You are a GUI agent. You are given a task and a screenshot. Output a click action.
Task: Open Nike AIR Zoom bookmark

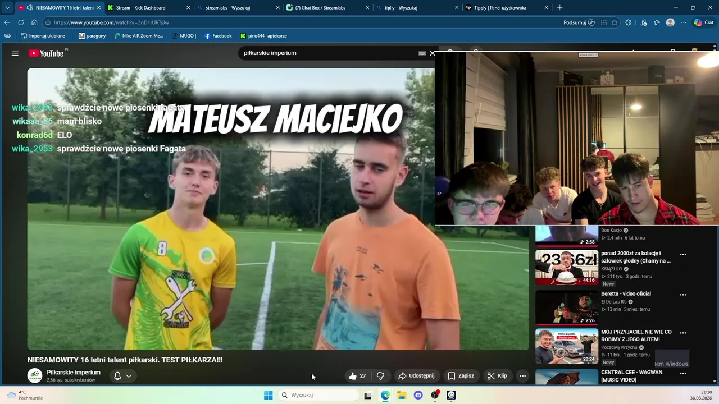tap(139, 36)
